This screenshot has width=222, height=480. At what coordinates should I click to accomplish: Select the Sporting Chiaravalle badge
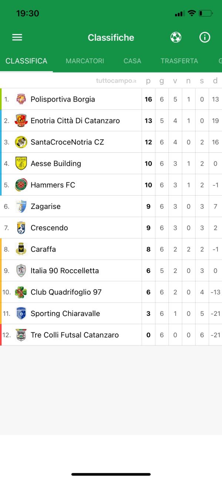coord(21,313)
